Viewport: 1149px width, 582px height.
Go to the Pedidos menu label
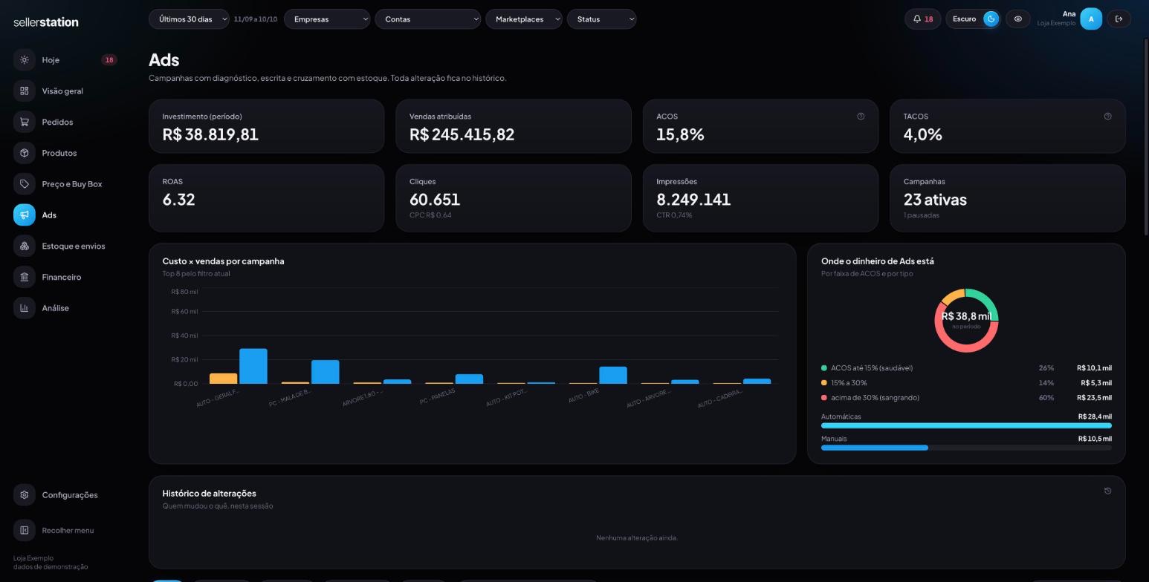57,122
